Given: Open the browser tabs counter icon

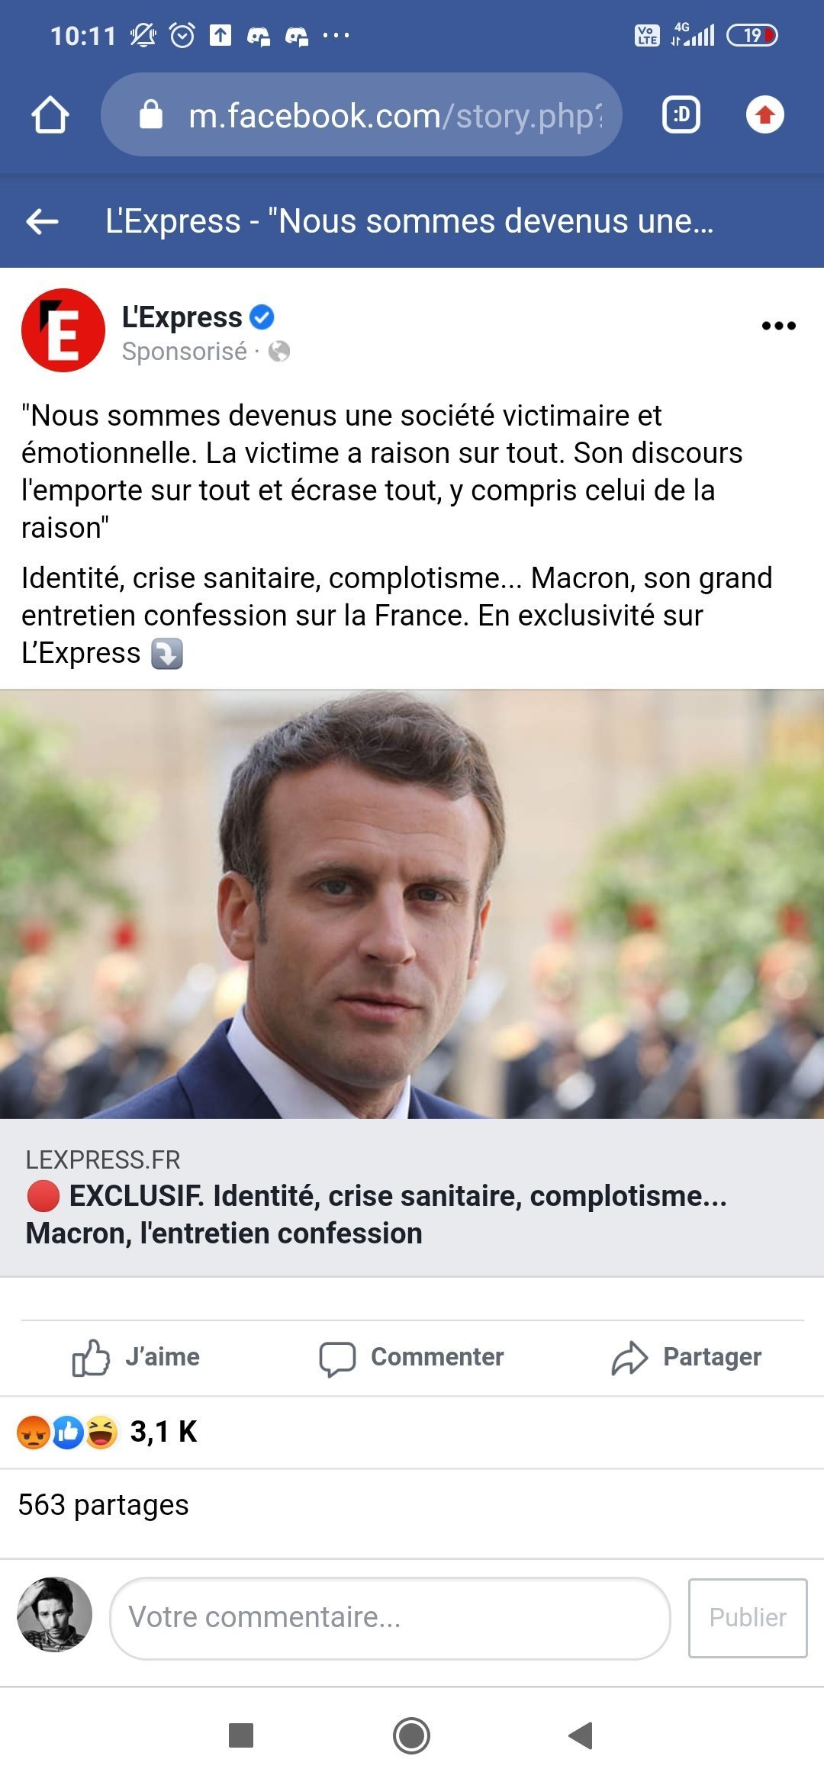Looking at the screenshot, I should coord(681,115).
